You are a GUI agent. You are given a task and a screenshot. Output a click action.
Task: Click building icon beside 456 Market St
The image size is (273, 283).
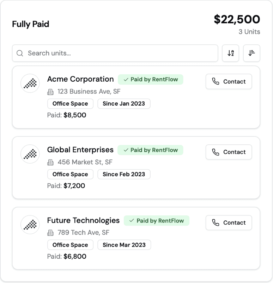tap(50, 162)
